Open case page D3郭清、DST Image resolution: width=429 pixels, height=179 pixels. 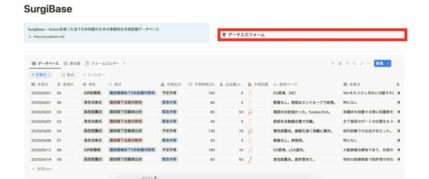pyautogui.click(x=284, y=93)
